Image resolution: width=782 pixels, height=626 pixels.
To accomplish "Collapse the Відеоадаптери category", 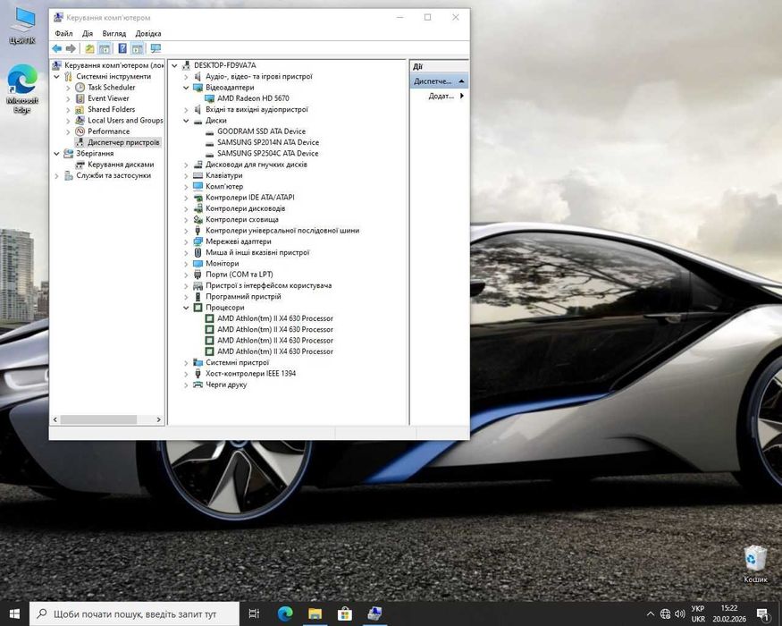I will (186, 88).
